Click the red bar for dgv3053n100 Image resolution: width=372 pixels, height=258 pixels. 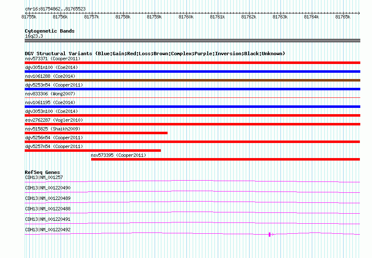[192, 115]
